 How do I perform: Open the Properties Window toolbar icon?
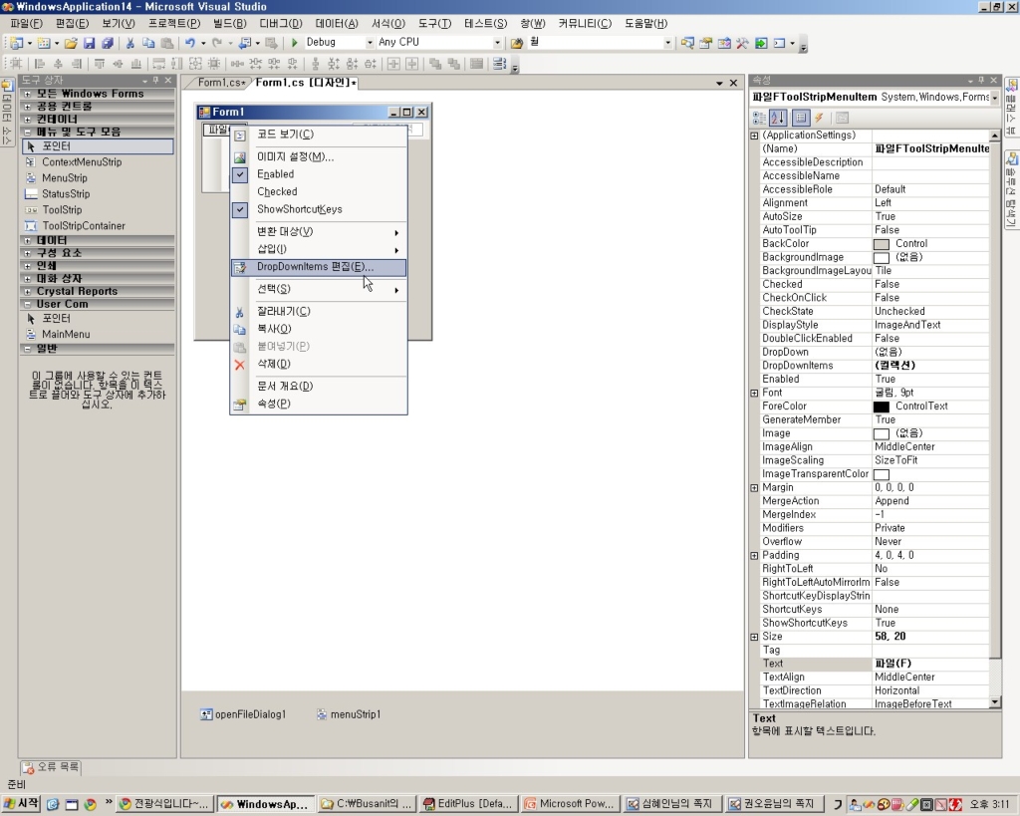tap(706, 43)
